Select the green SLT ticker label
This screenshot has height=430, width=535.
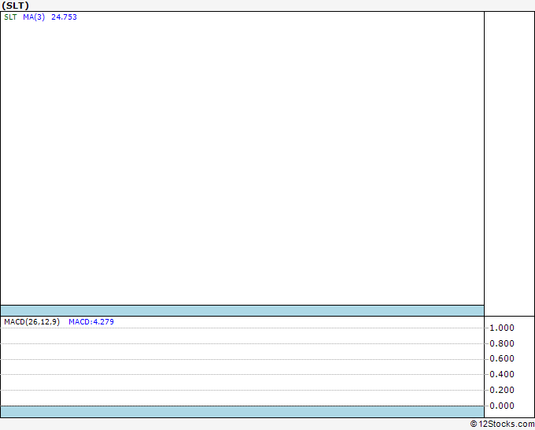click(10, 17)
